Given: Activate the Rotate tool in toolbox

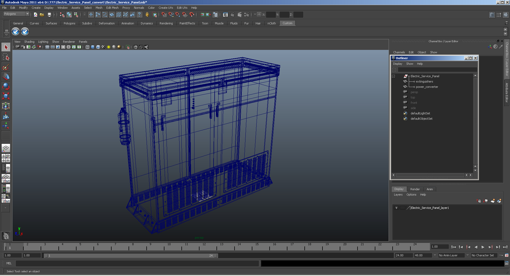Looking at the screenshot, I should click(x=6, y=87).
